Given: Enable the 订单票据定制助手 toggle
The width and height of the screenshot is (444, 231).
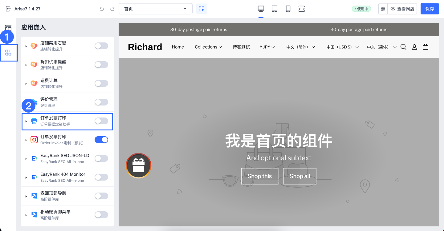Looking at the screenshot, I should [x=101, y=121].
